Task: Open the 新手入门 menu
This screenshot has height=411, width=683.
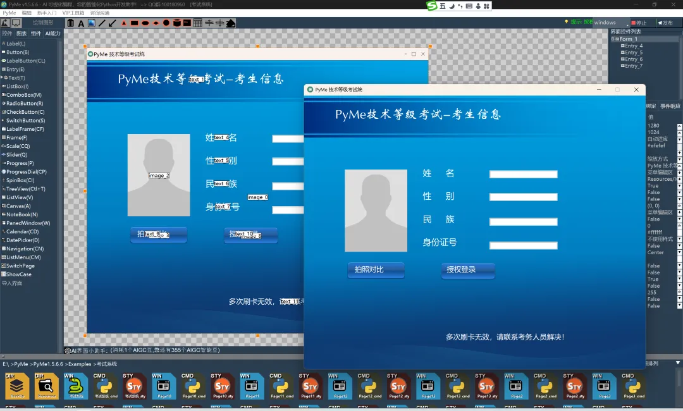Action: (x=47, y=13)
